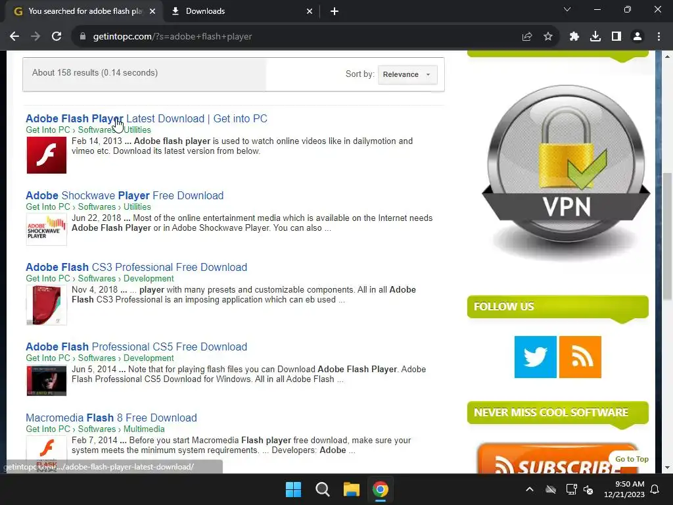Screen dimensions: 673x505
Task: Click the VPN padlock advertisement
Action: click(566, 172)
